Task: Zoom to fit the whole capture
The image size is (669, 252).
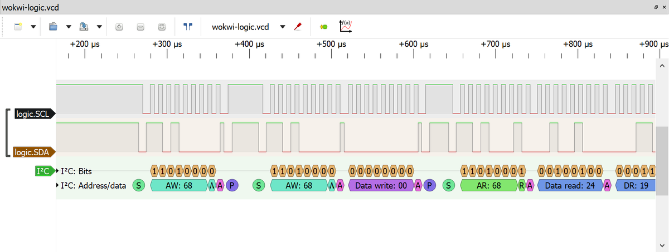Action: coord(162,27)
